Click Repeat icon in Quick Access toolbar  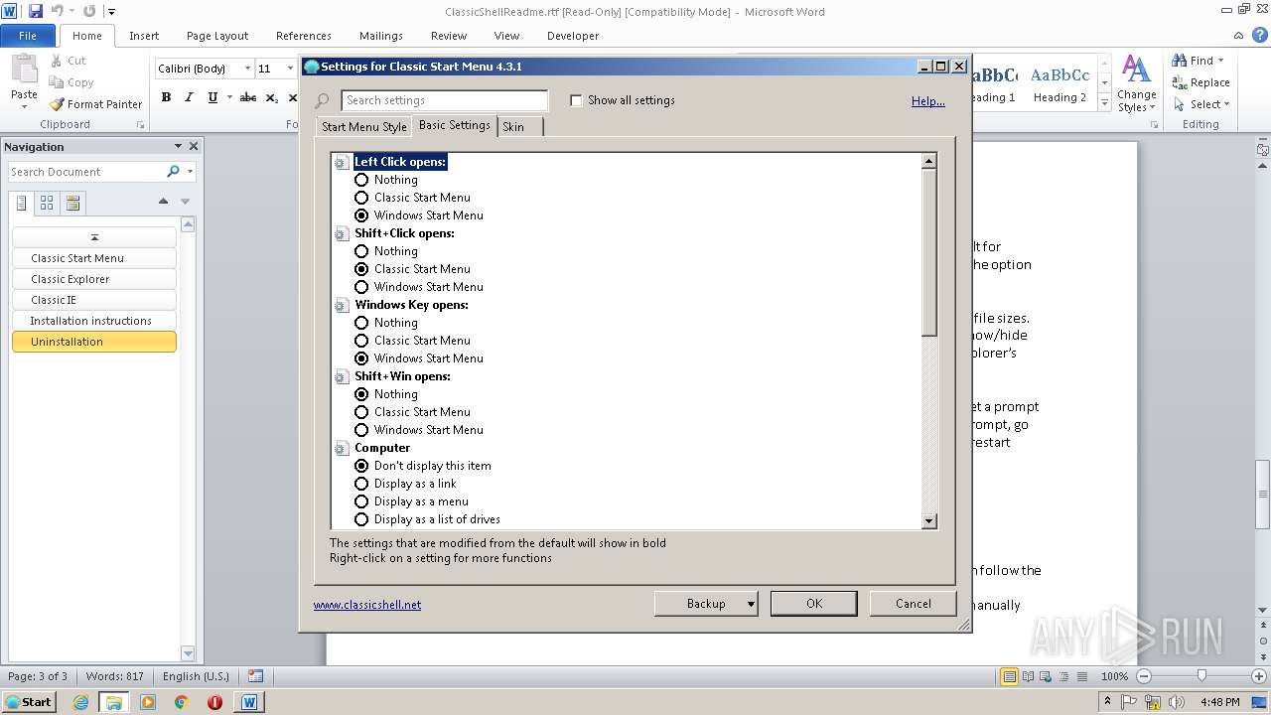point(89,11)
